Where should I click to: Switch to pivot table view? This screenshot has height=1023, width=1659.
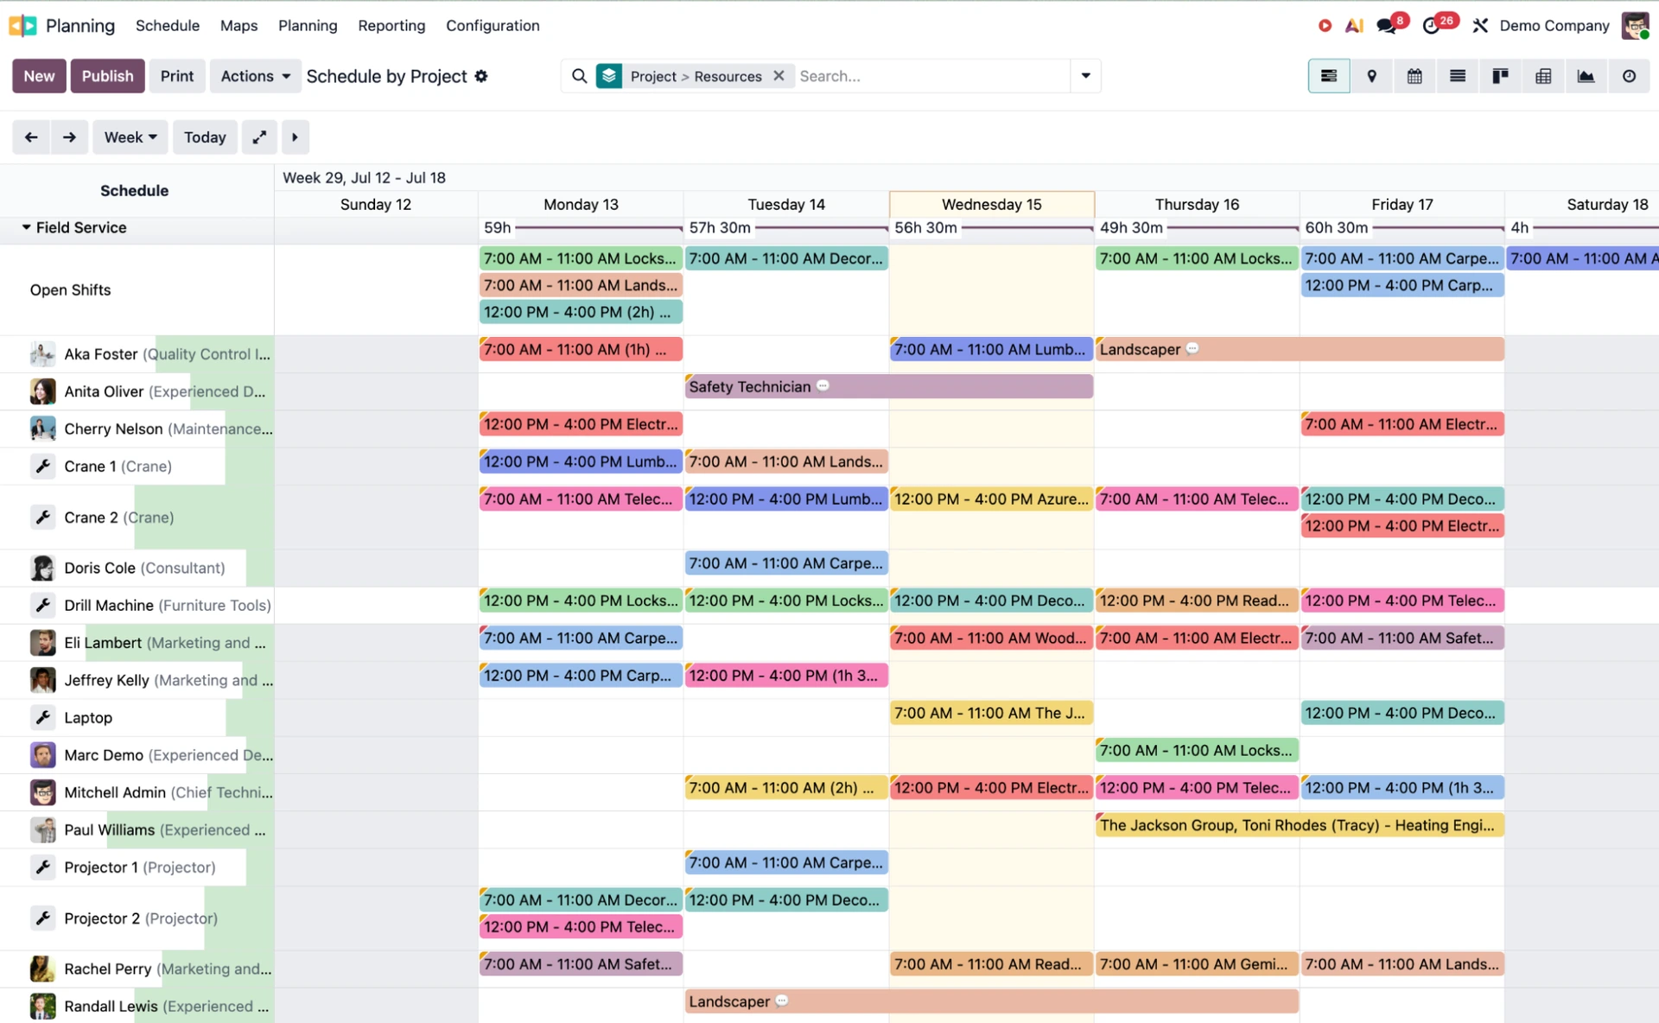(x=1543, y=76)
